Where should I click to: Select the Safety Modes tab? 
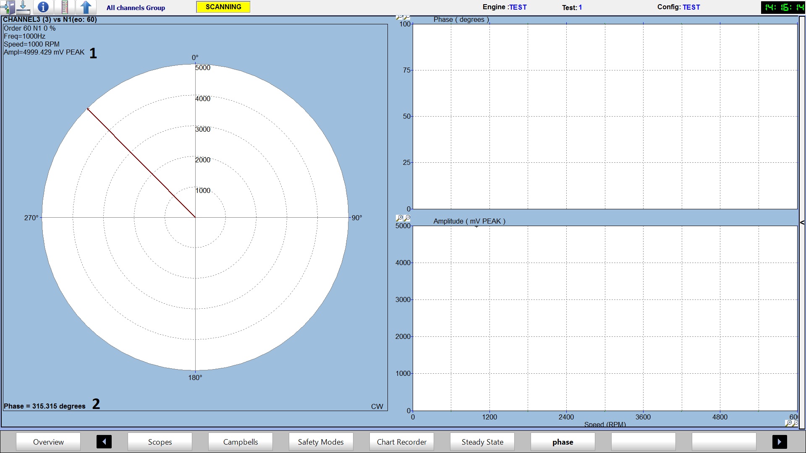pyautogui.click(x=321, y=442)
